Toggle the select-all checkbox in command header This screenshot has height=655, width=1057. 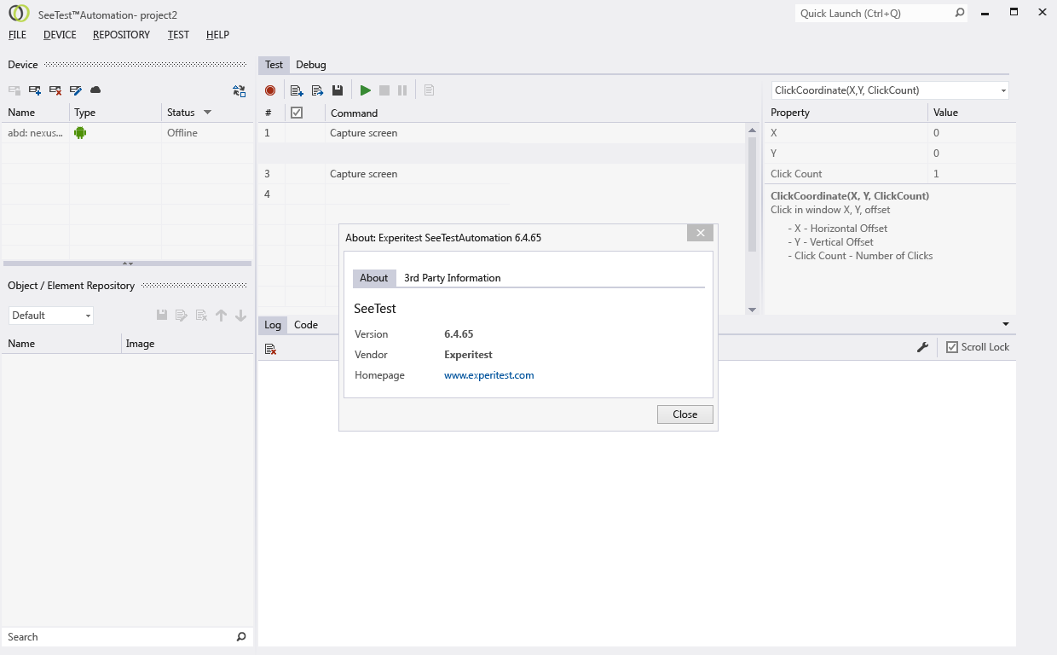point(297,113)
